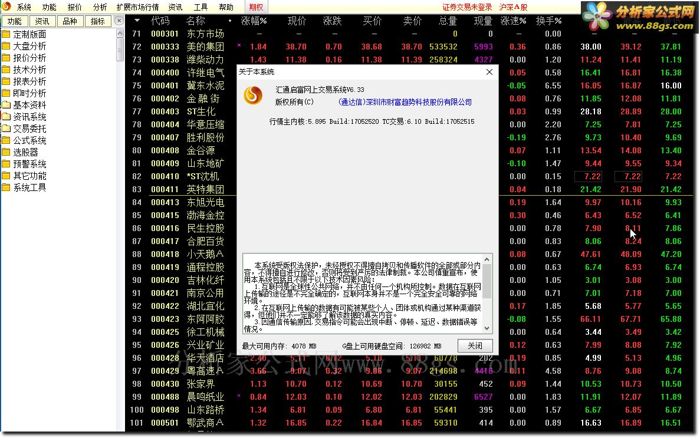Open the 报表分析 folder icon

6,81
